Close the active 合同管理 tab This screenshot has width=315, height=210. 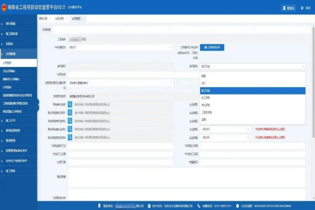pyautogui.click(x=83, y=19)
